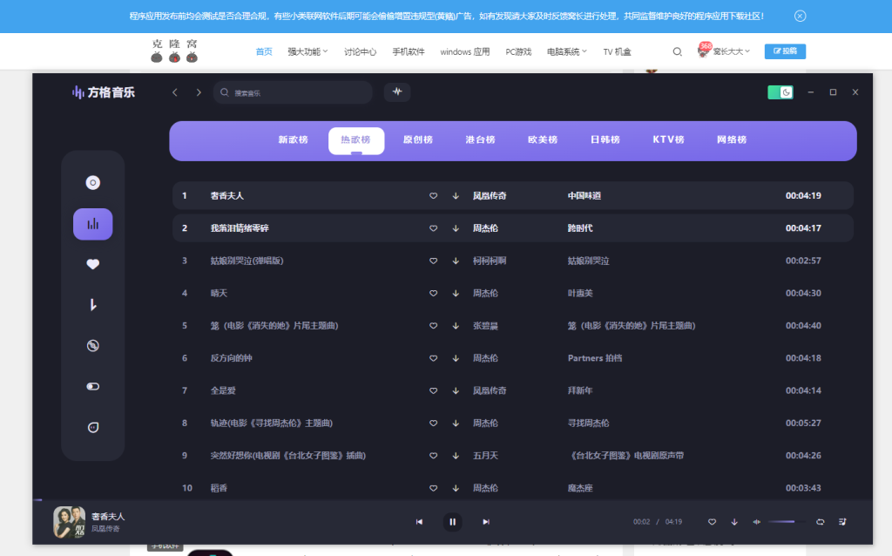The height and width of the screenshot is (556, 892).
Task: Play song 突然好想你 in row 9
Action: pos(287,455)
